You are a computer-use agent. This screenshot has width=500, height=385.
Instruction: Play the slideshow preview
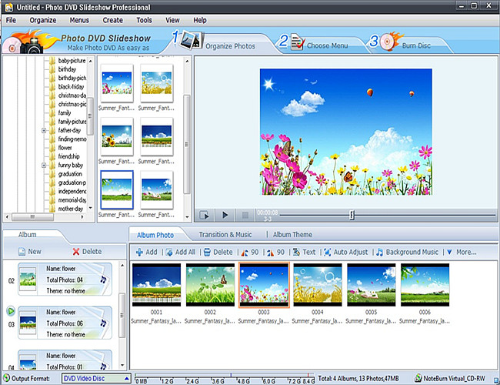coord(225,215)
